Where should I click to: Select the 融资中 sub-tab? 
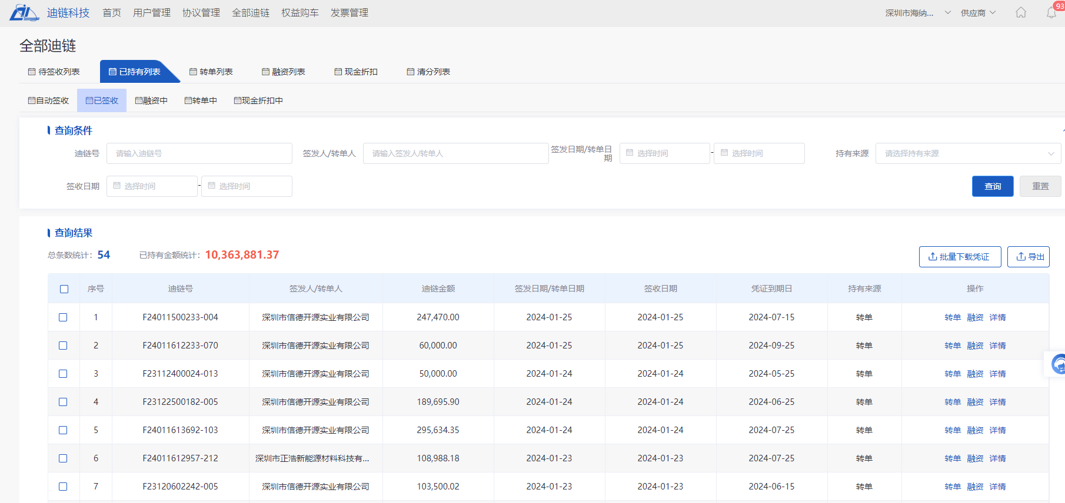coord(151,100)
